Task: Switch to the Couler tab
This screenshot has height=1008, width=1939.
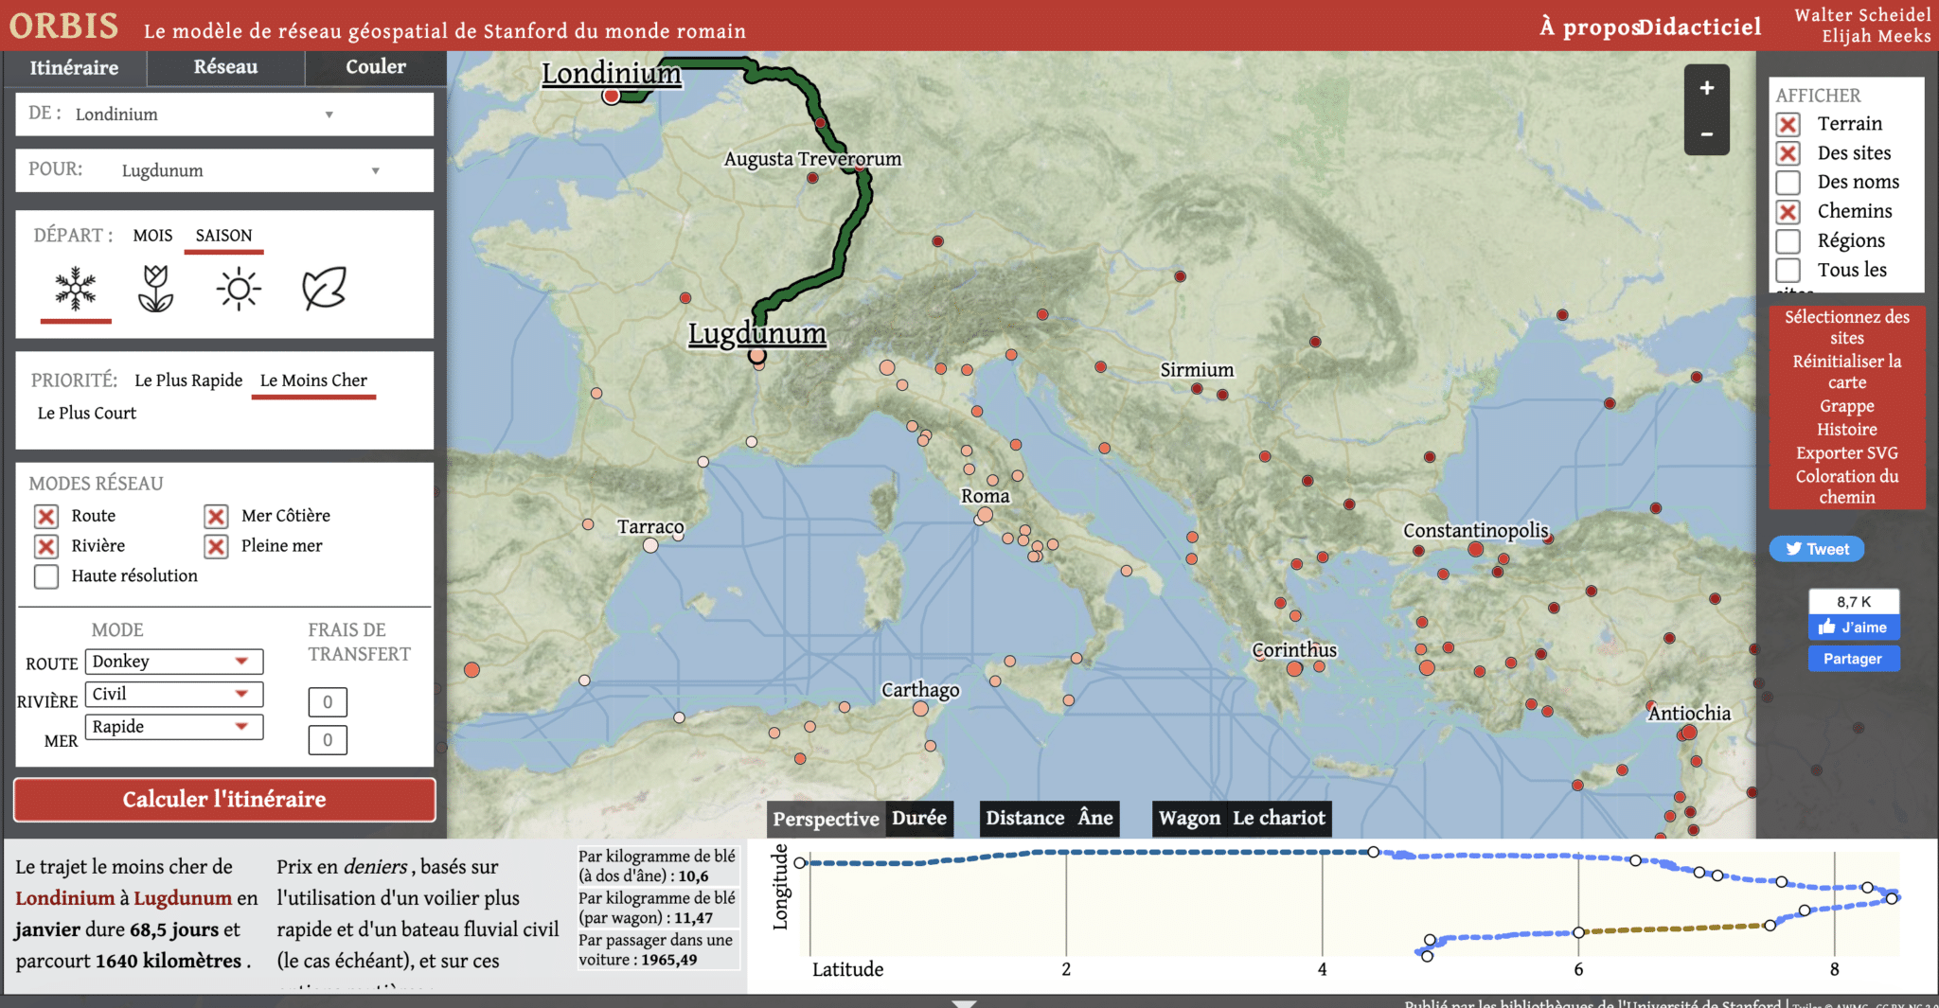Action: click(x=375, y=67)
